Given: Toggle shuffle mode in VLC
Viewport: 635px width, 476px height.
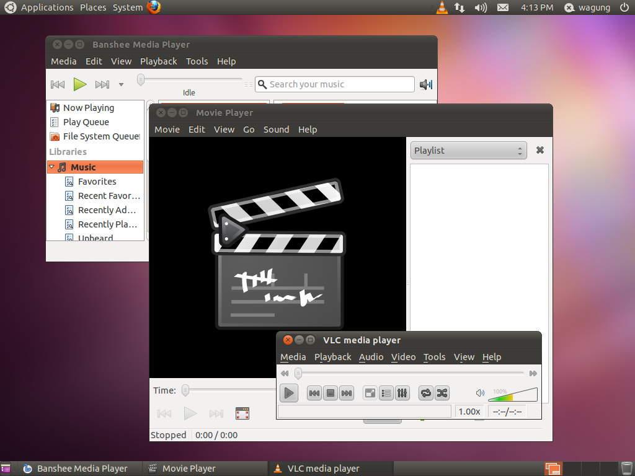Looking at the screenshot, I should click(442, 393).
